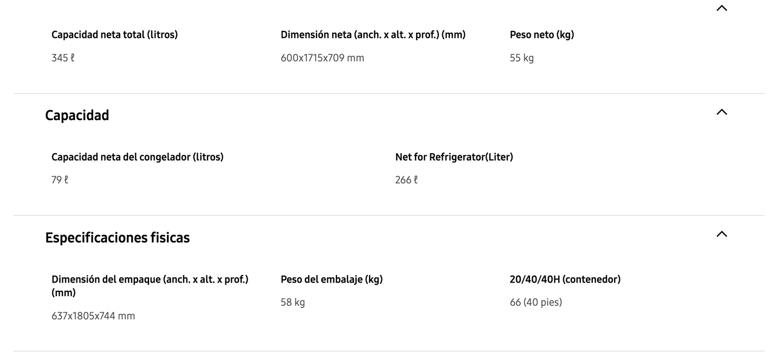Click the 266 ℓ refrigerator value
This screenshot has height=361, width=783.
click(406, 180)
